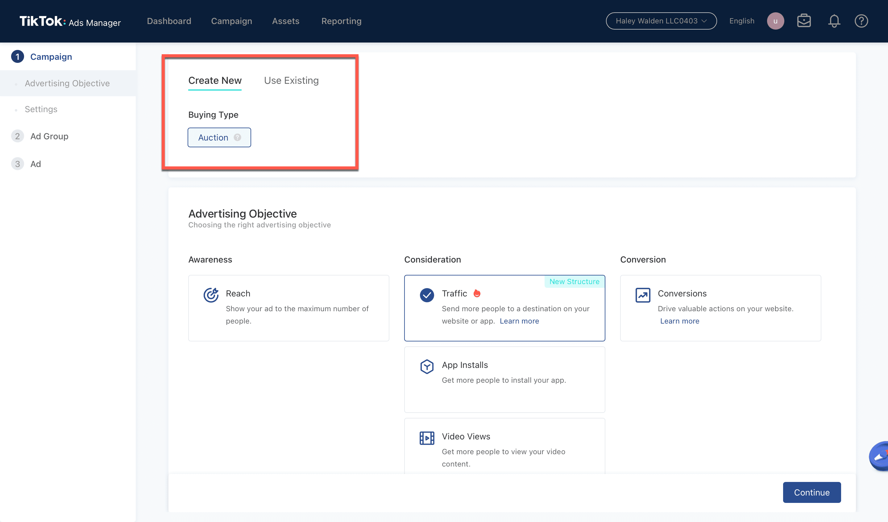Expand the Ad Group step in sidebar
The image size is (888, 522).
[49, 136]
